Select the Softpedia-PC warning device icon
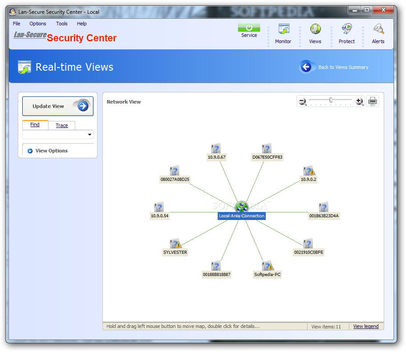 (268, 266)
